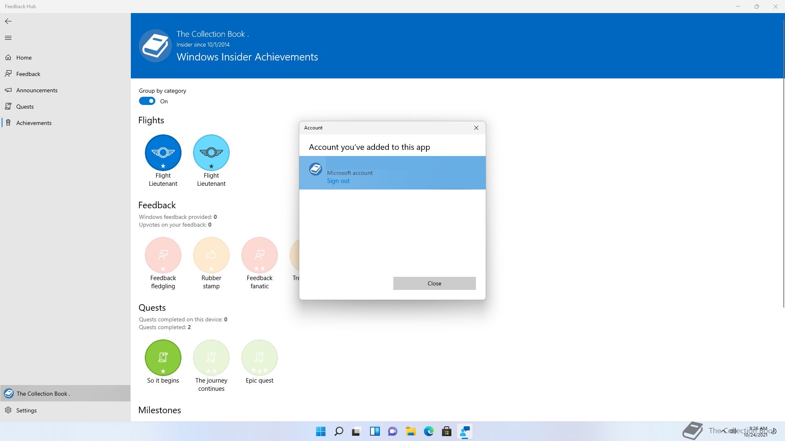Go to Home in the sidebar

pos(65,58)
